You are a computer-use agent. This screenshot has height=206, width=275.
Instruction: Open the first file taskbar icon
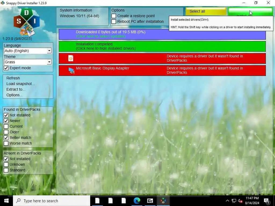tap(97, 201)
